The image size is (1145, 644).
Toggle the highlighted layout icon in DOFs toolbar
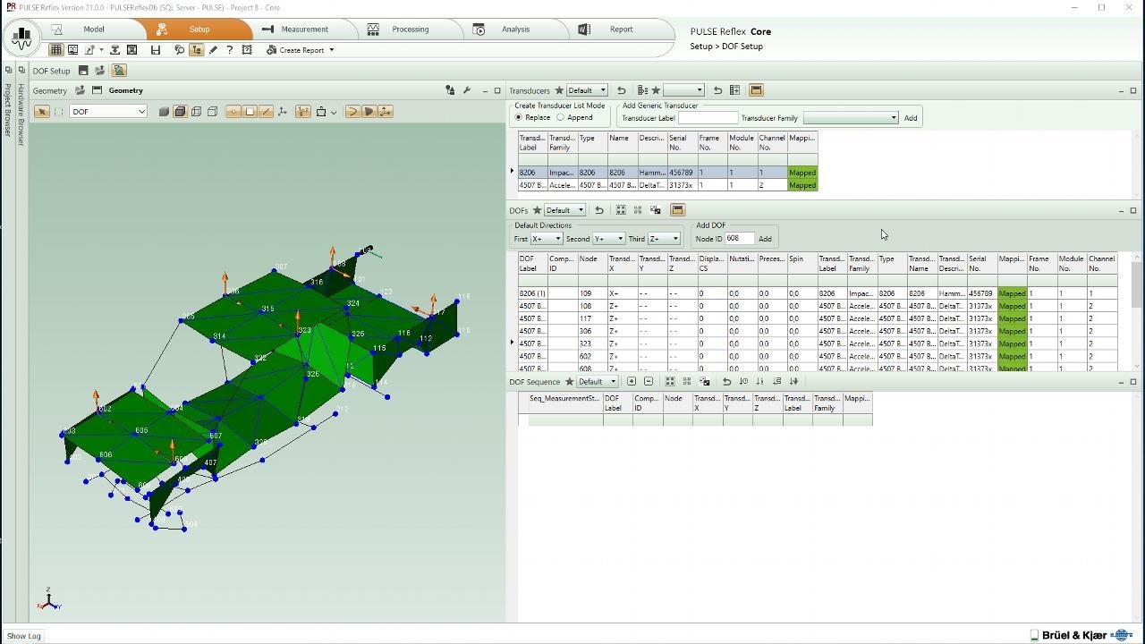coord(677,210)
